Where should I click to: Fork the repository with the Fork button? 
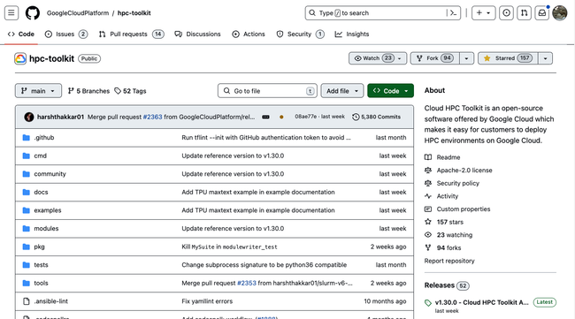click(x=435, y=58)
